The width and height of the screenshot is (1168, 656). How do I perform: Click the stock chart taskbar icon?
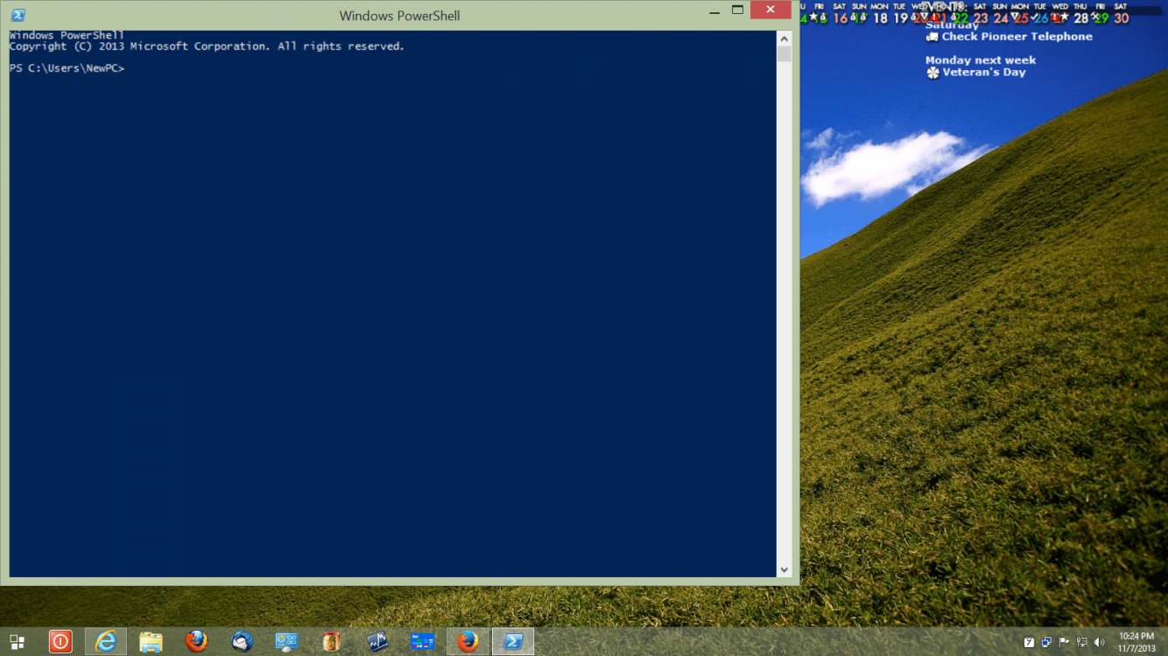click(x=376, y=641)
